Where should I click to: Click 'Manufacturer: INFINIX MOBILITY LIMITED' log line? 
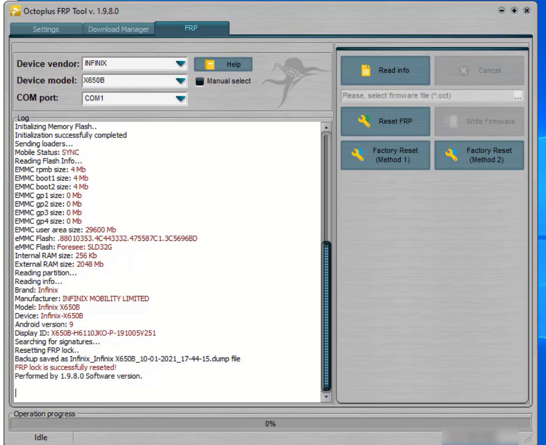[x=82, y=298]
